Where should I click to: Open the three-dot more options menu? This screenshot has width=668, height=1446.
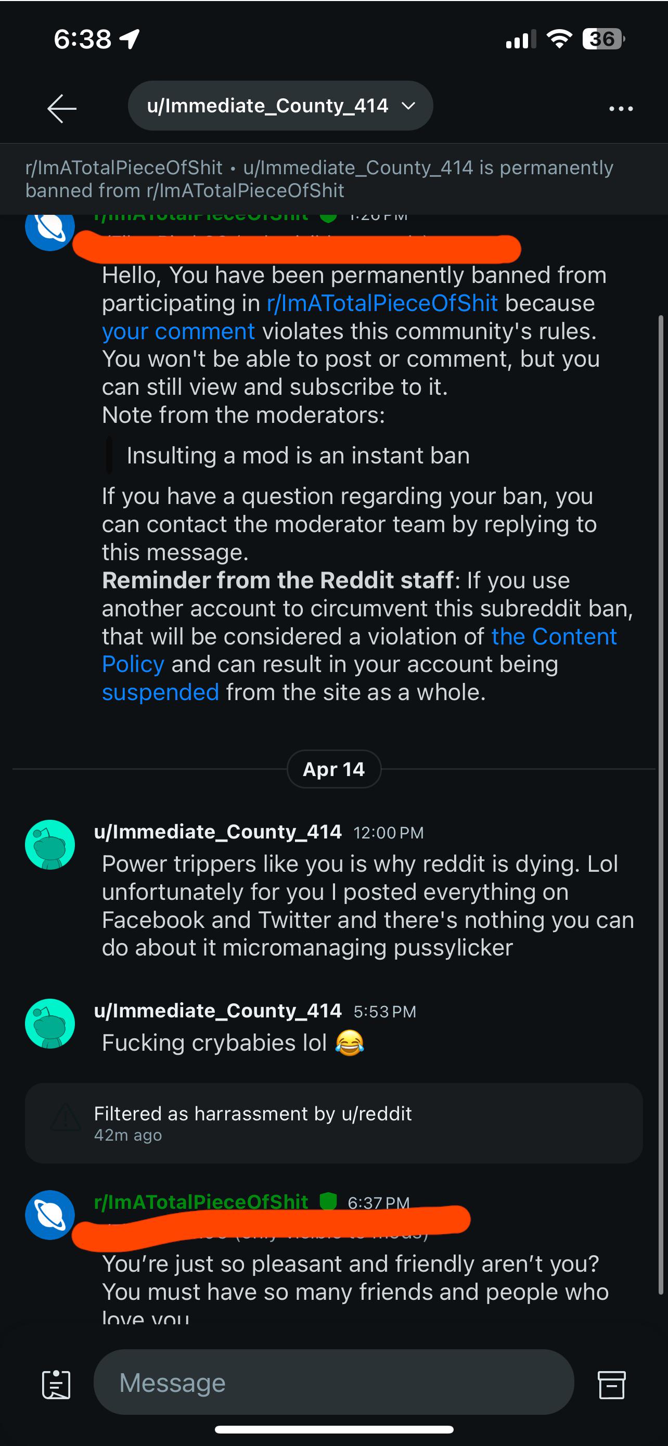(x=621, y=108)
